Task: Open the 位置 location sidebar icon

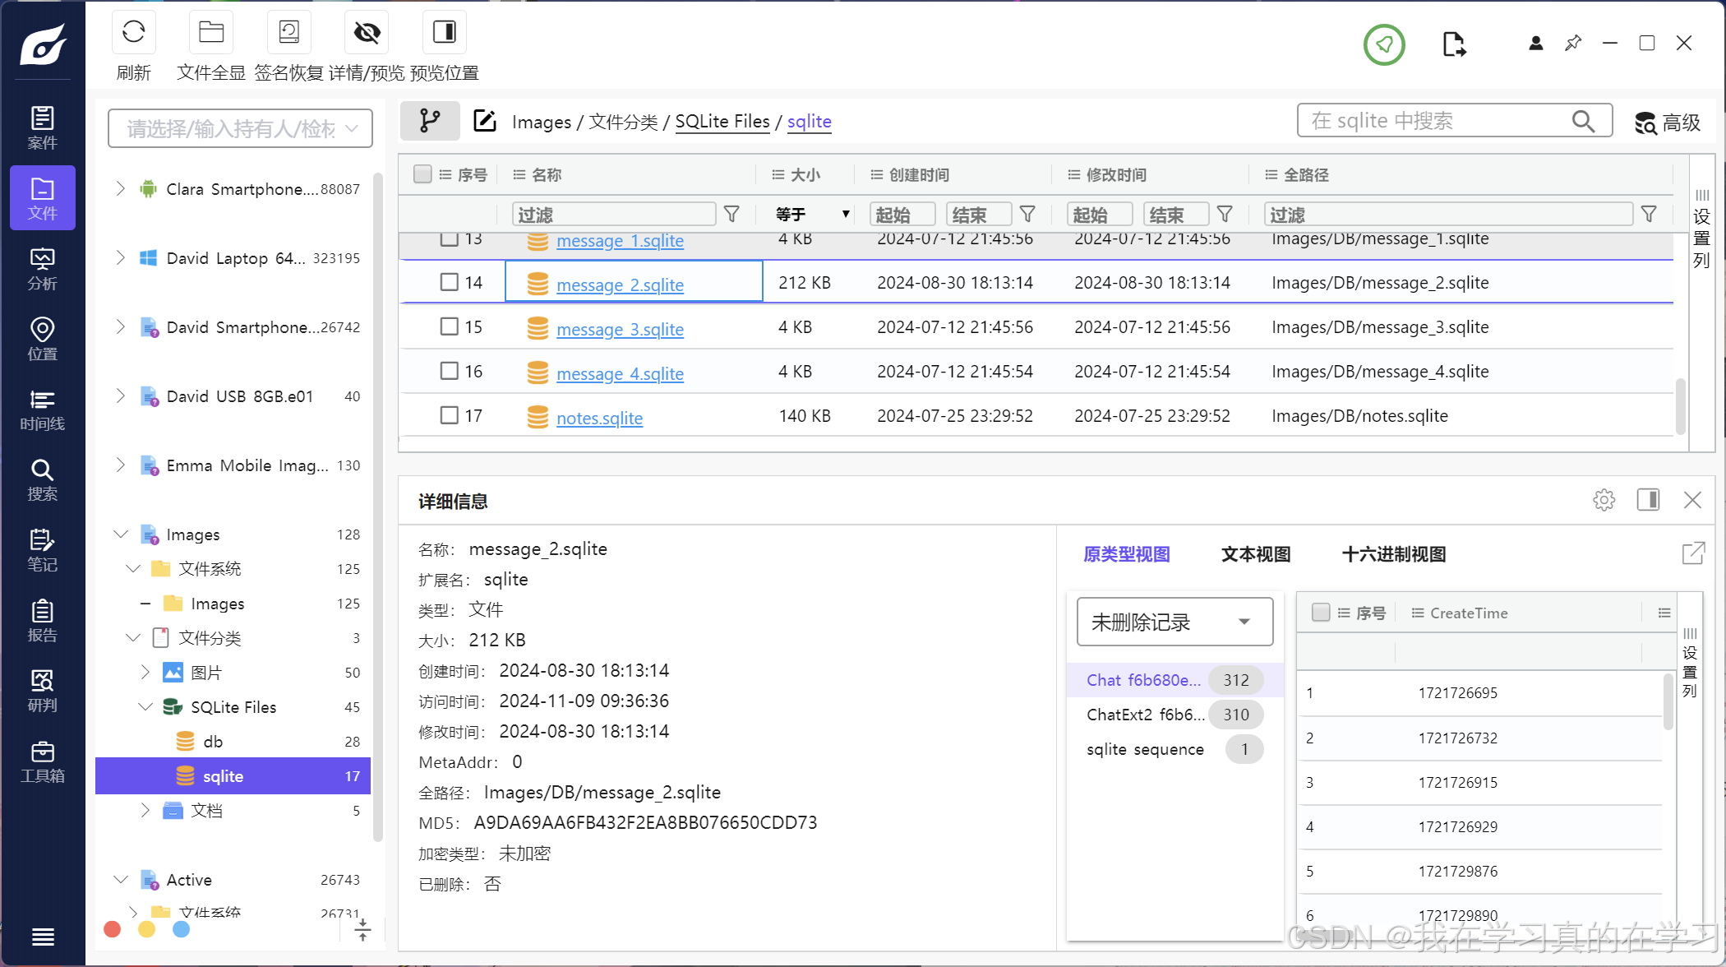Action: point(43,339)
